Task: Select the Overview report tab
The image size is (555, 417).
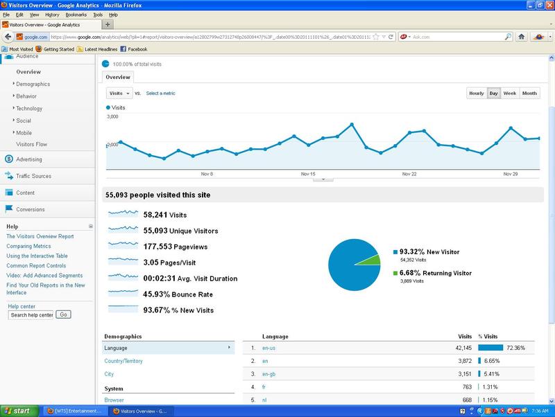Action: [118, 77]
